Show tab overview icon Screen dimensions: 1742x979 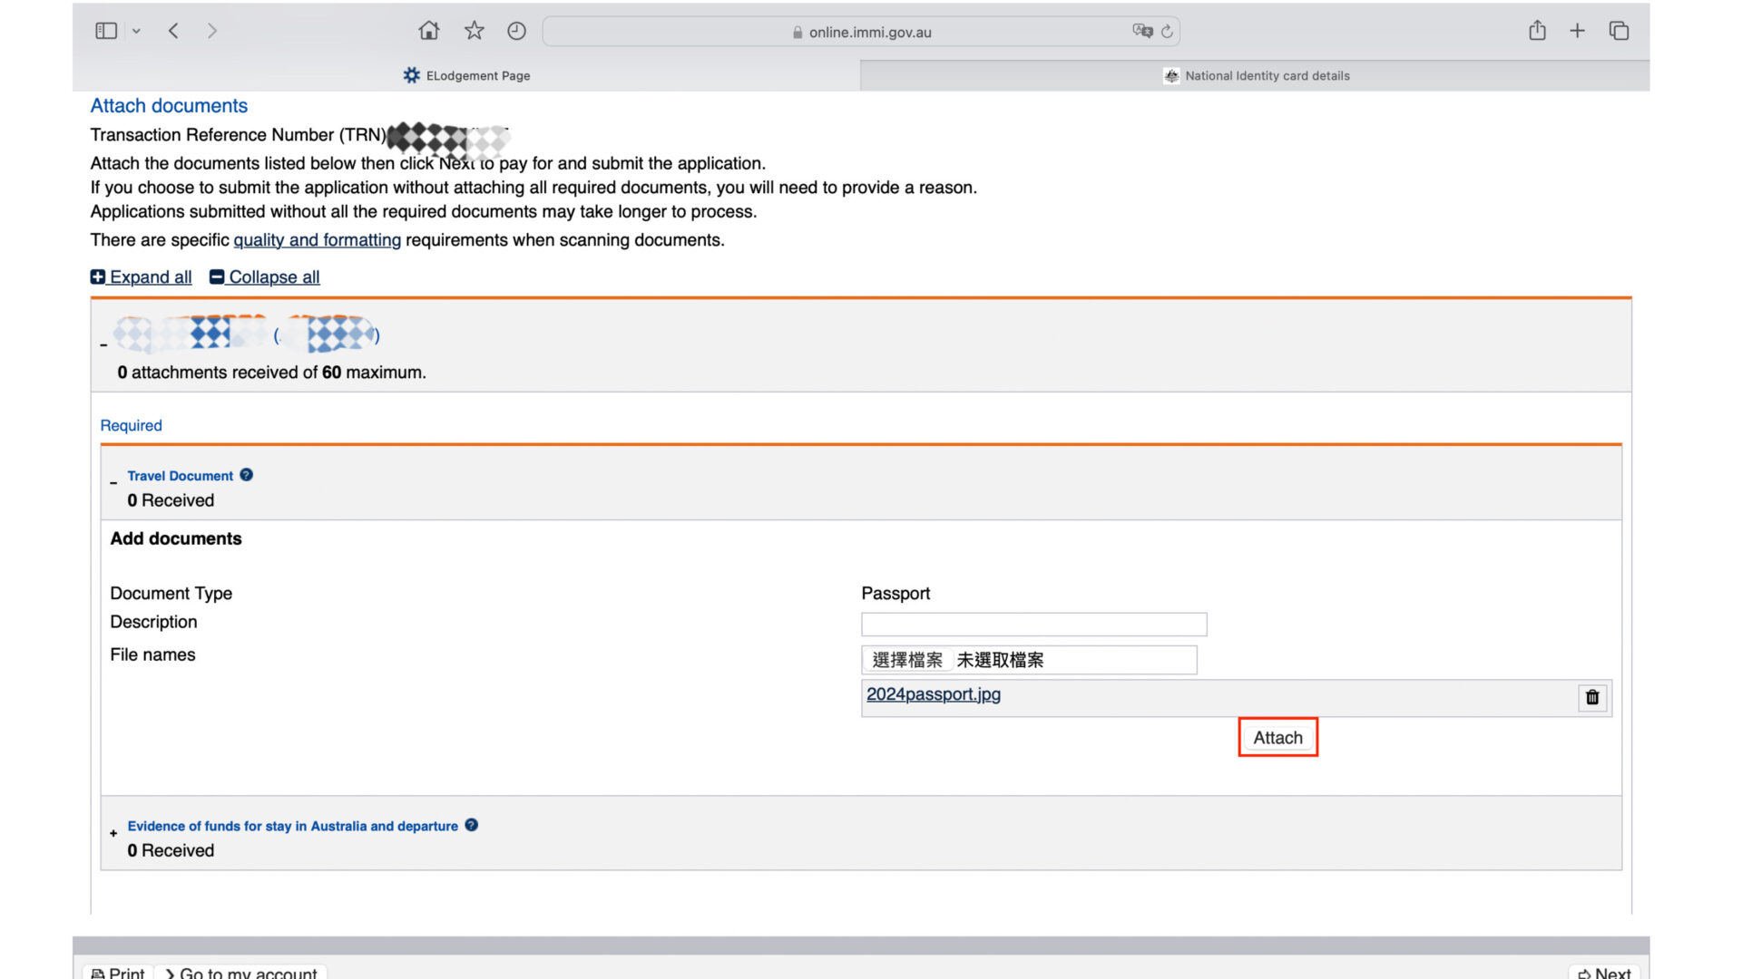tap(1619, 31)
